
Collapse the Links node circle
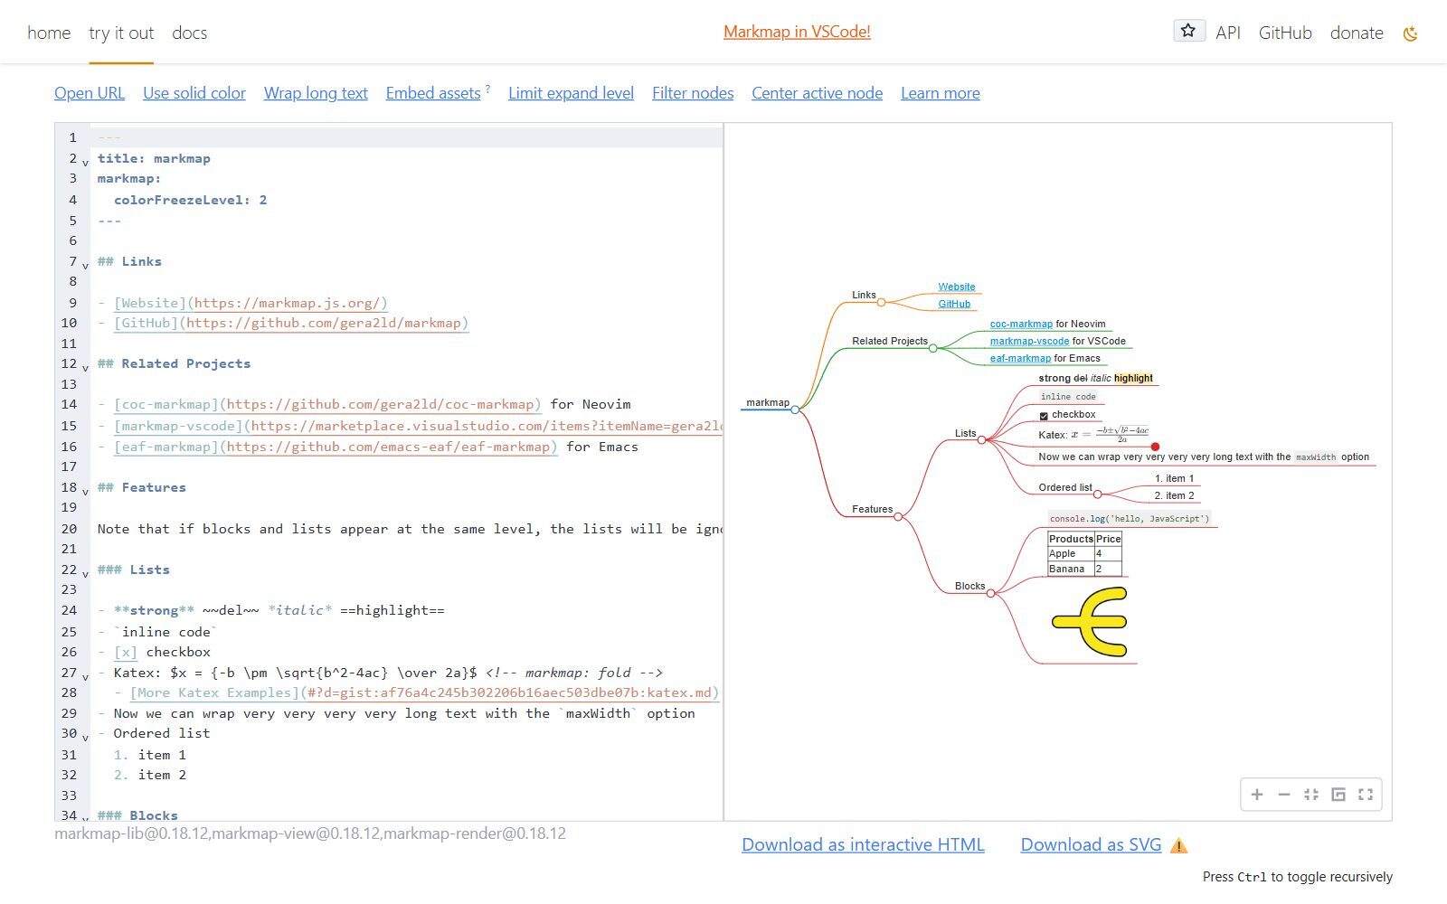[x=881, y=303]
